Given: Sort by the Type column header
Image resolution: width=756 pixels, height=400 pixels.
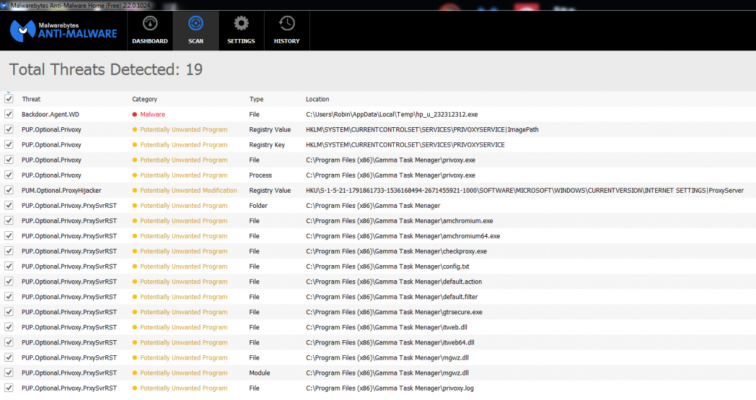Looking at the screenshot, I should click(256, 99).
